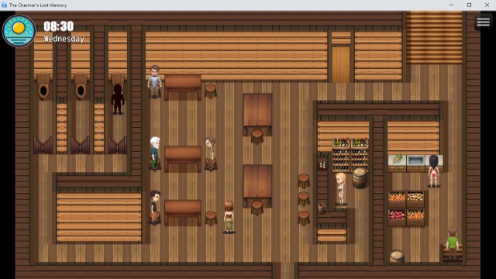Image resolution: width=496 pixels, height=279 pixels.
Task: Maximize the game window
Action: click(x=469, y=5)
